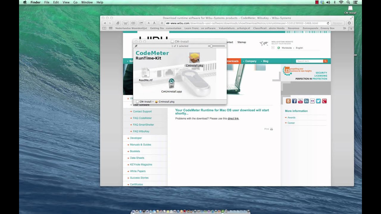Viewport: 381px width, 214px height.
Task: Open the Finder menu
Action: click(x=35, y=2)
